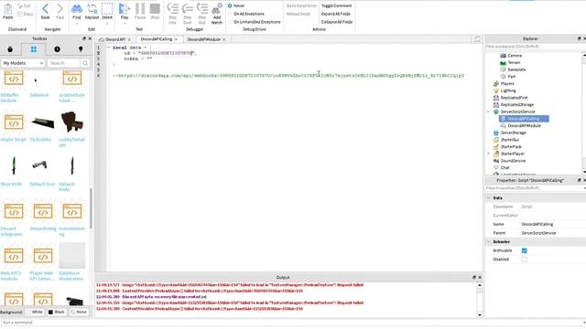Close the DiscordAPIModule tab
Viewport: 586px width, 329px height.
coord(223,39)
